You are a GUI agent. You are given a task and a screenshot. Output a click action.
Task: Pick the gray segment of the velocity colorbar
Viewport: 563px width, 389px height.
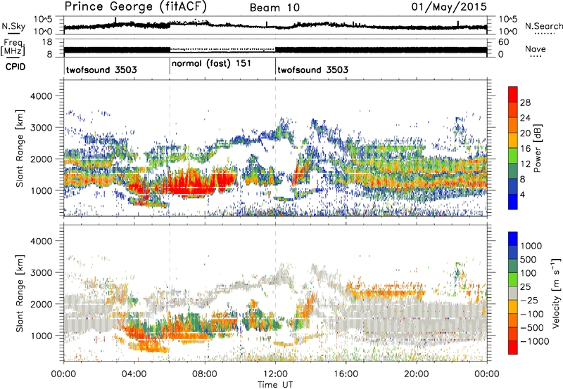click(513, 294)
